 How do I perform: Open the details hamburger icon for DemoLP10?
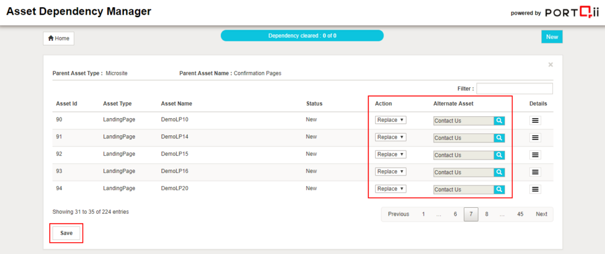[535, 121]
